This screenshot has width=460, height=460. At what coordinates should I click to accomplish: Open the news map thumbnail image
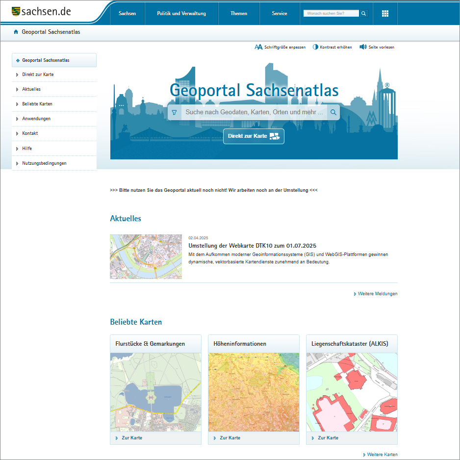(146, 256)
